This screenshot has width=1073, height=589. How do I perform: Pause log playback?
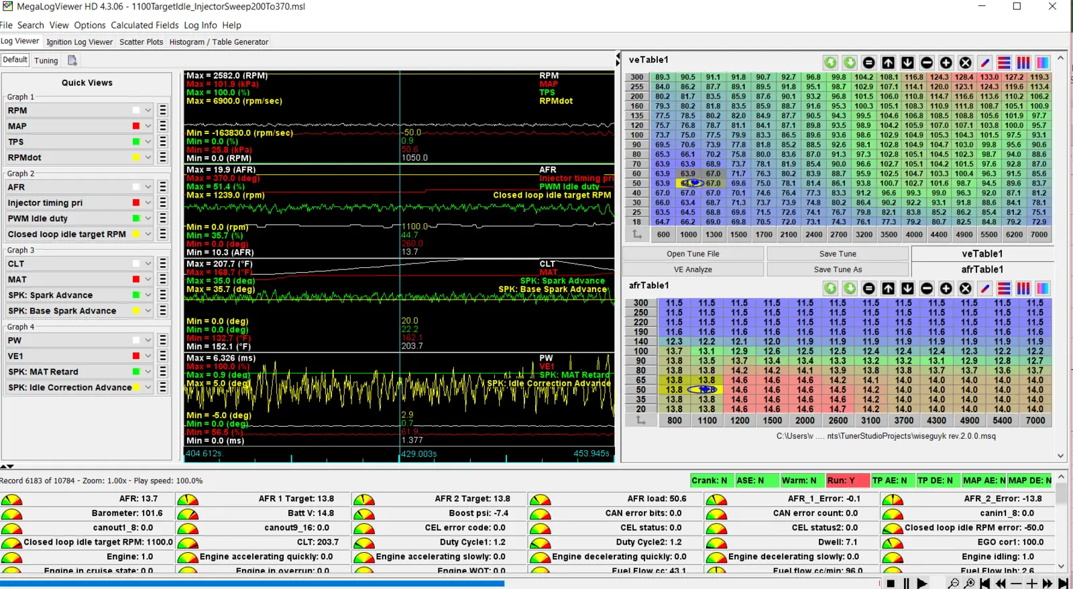(906, 584)
